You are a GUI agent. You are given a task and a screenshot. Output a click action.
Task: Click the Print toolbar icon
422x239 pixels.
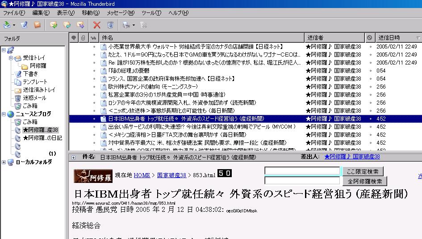click(x=126, y=25)
